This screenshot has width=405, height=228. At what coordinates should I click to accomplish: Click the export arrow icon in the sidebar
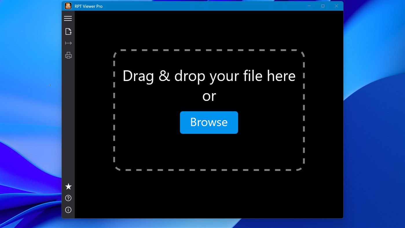[68, 43]
